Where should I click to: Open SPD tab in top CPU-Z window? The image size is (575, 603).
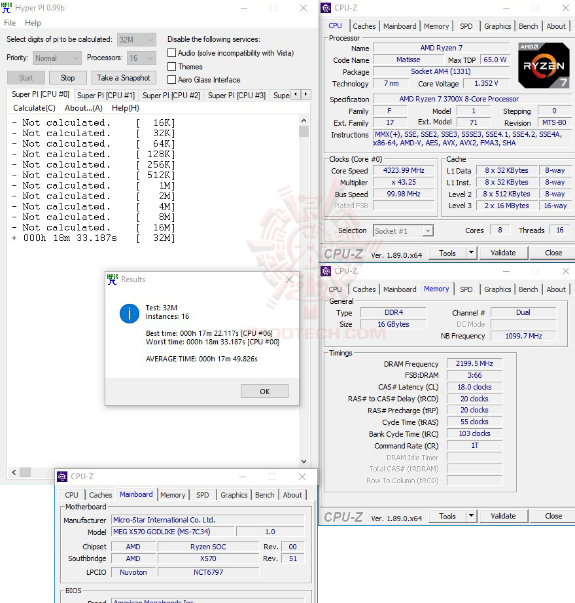coord(466,26)
